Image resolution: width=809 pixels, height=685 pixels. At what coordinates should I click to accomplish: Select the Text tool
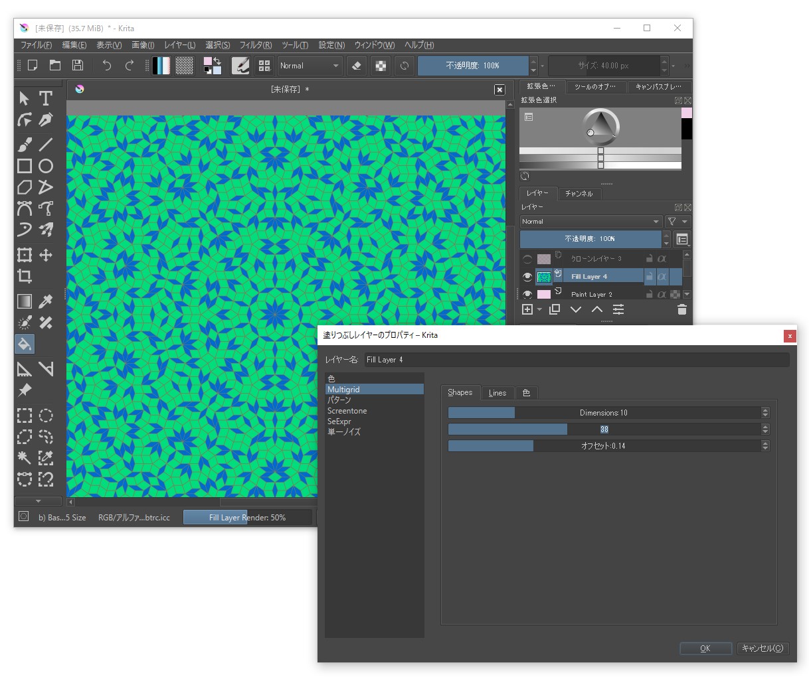pyautogui.click(x=46, y=99)
